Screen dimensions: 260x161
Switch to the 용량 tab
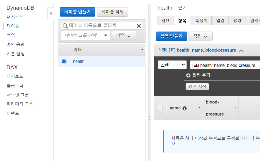(237, 21)
